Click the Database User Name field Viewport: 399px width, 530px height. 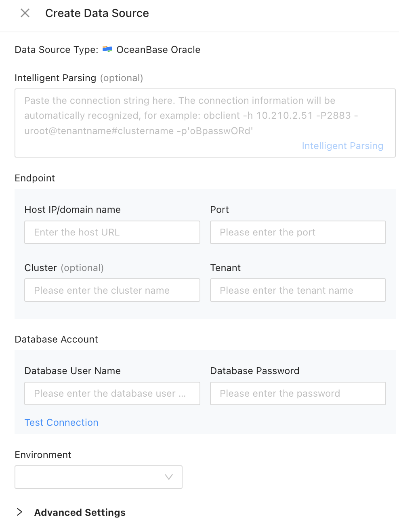pos(112,393)
